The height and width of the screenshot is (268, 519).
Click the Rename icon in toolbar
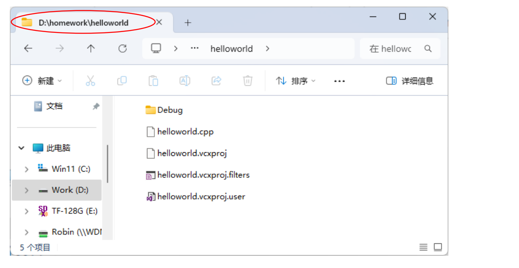pos(185,81)
